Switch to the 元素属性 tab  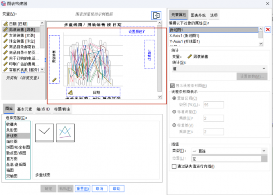tap(179, 15)
